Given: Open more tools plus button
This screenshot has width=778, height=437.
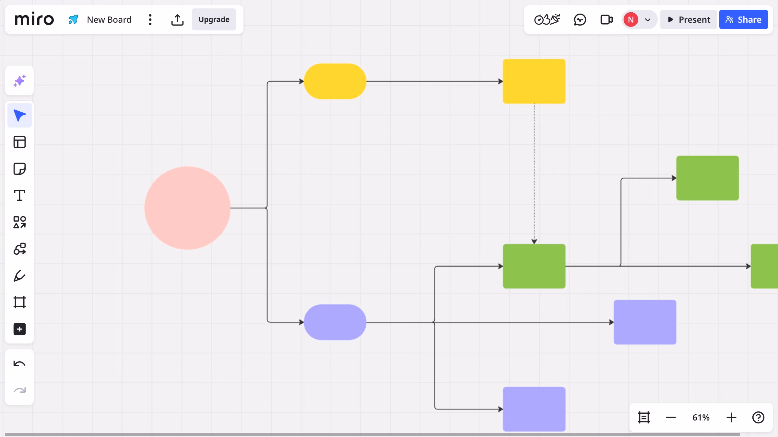Looking at the screenshot, I should [19, 329].
